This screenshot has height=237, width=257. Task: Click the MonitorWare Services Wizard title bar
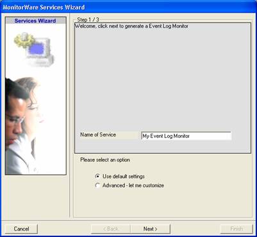point(128,7)
